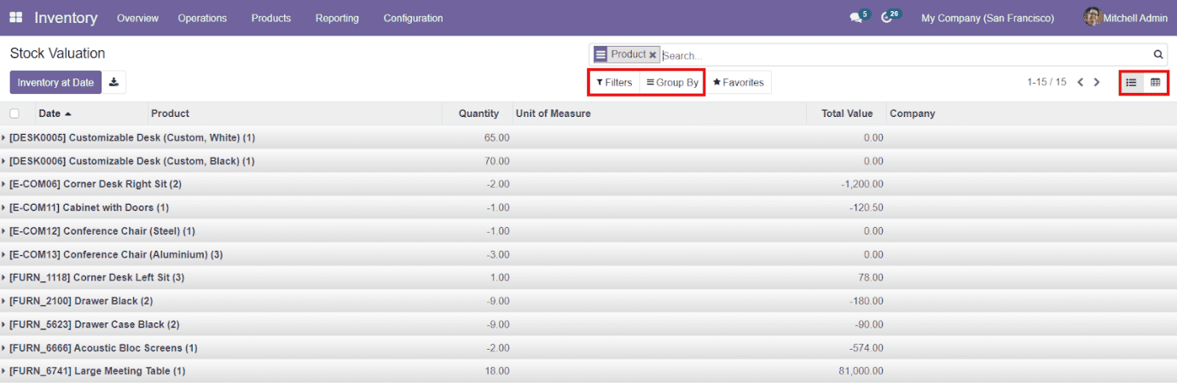The height and width of the screenshot is (383, 1177).
Task: Click total value -120.50
Action: pos(867,207)
